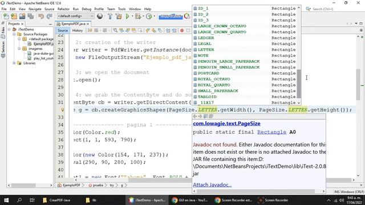
Task: Close the Projects panel tab
Action: pyautogui.click(x=22, y=24)
